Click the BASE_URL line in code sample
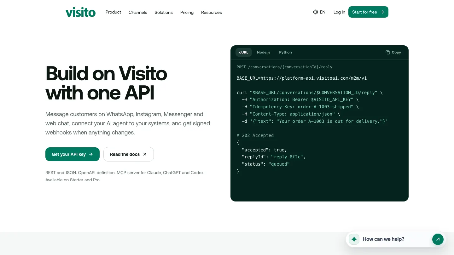The width and height of the screenshot is (454, 255). (302, 78)
